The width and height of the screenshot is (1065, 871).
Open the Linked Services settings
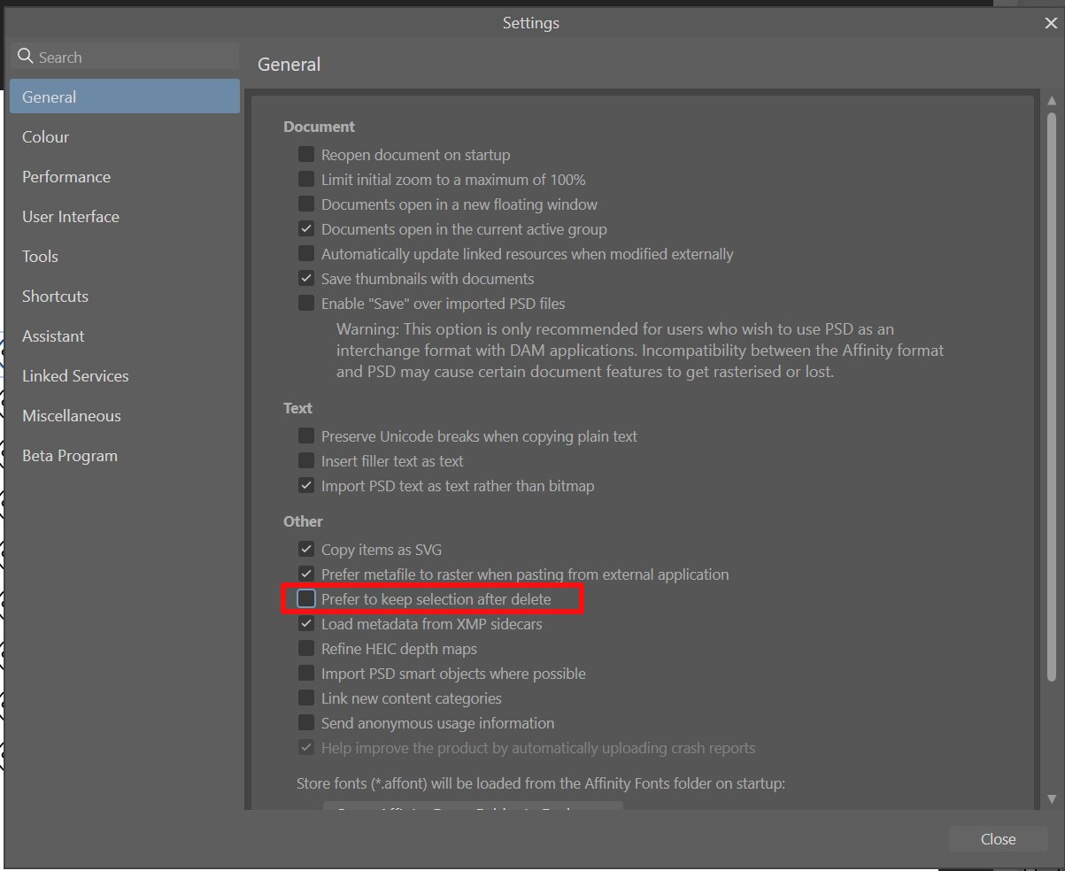point(74,375)
